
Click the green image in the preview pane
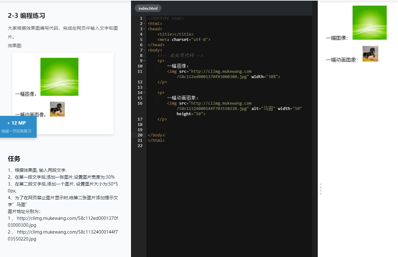point(369,22)
